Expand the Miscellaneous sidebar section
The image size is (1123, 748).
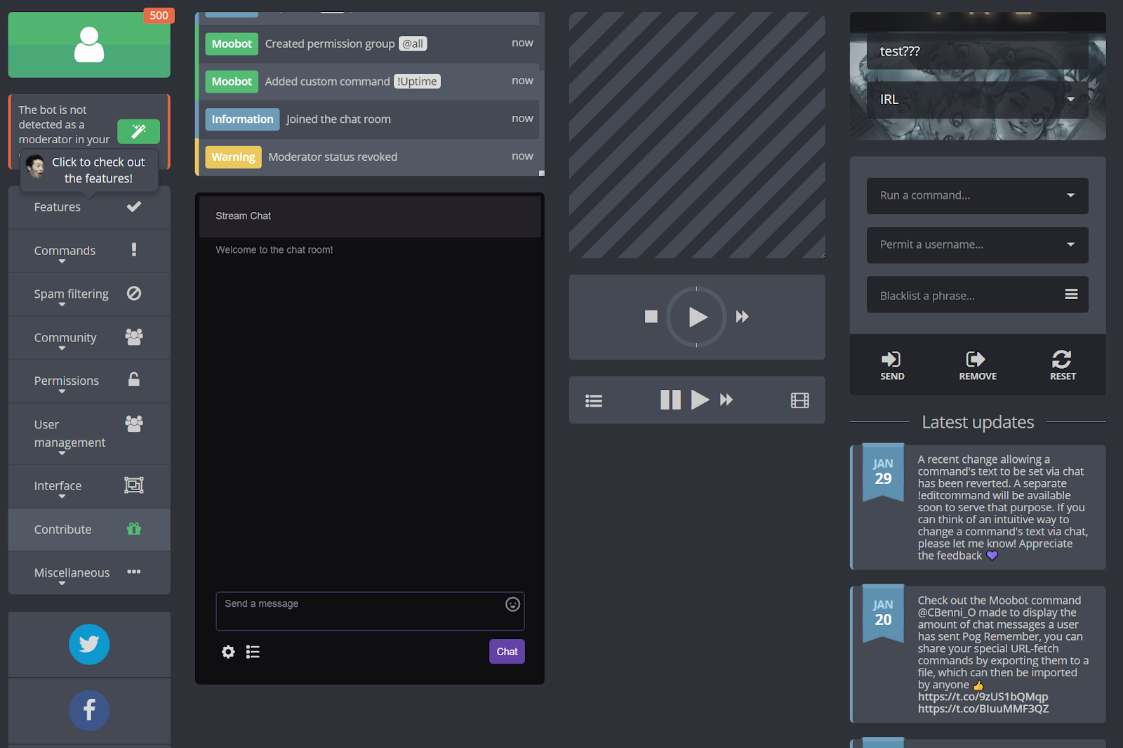(x=89, y=573)
